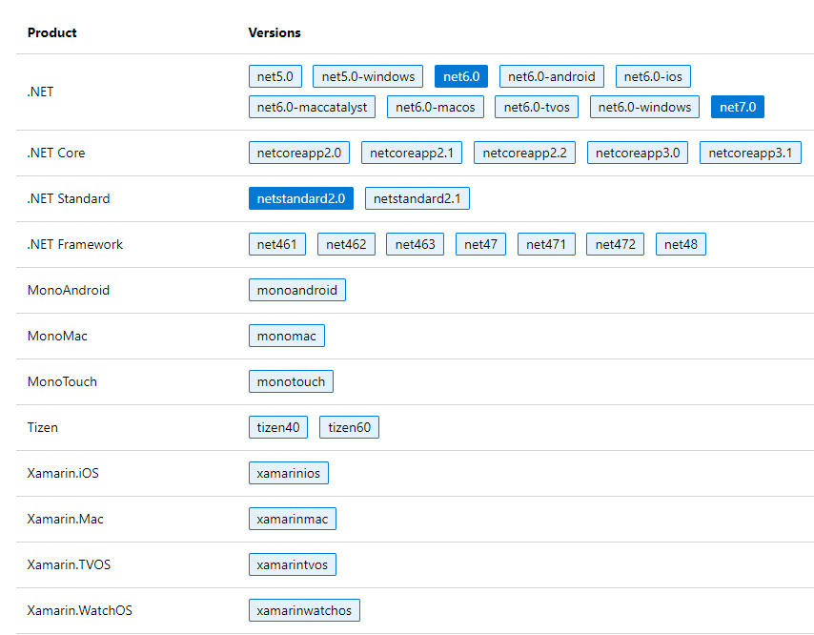Choose the net47 badge

tap(480, 244)
